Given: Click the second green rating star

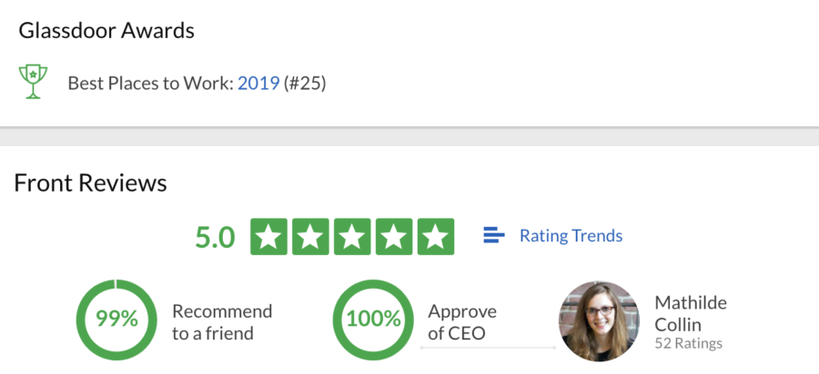Looking at the screenshot, I should coord(310,237).
